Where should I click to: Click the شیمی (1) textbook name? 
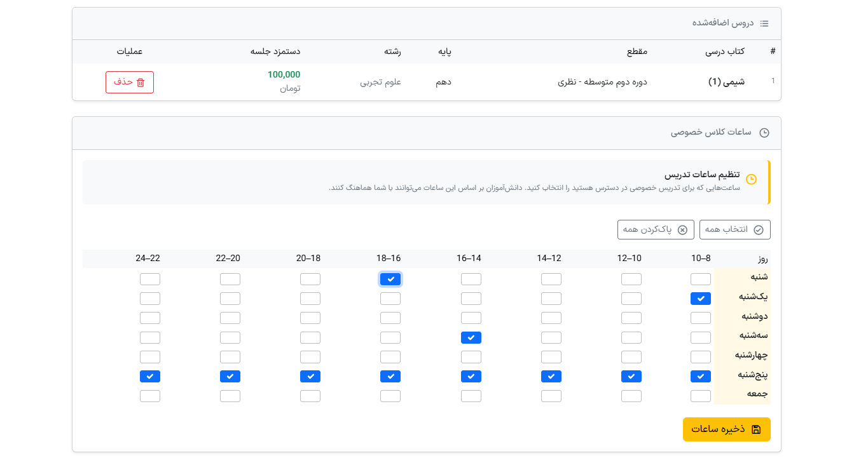coord(726,82)
